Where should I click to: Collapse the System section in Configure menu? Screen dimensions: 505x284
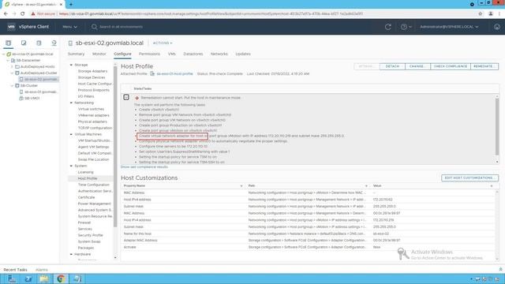[71, 166]
